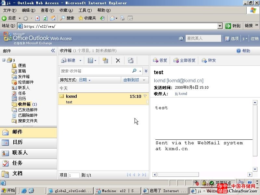
Task: Click the 注销 sign out link
Action: coord(254,39)
